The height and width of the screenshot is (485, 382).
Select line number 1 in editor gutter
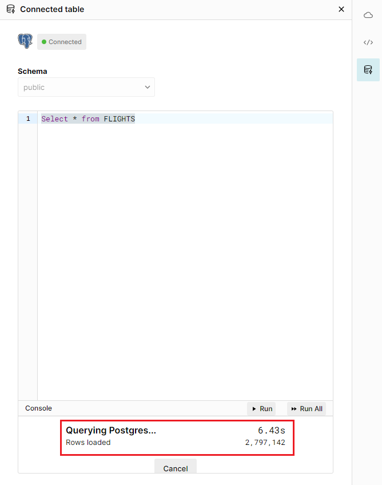[27, 119]
